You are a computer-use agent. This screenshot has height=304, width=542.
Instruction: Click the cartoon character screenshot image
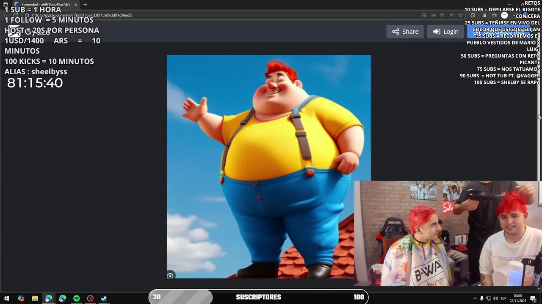(268, 166)
